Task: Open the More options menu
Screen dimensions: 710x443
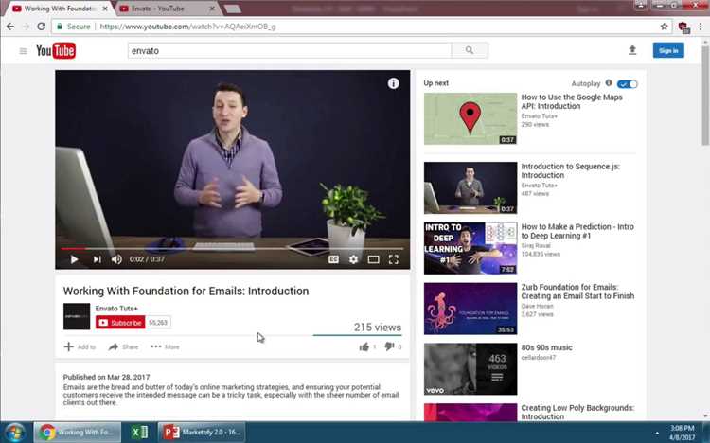Action: click(x=166, y=347)
